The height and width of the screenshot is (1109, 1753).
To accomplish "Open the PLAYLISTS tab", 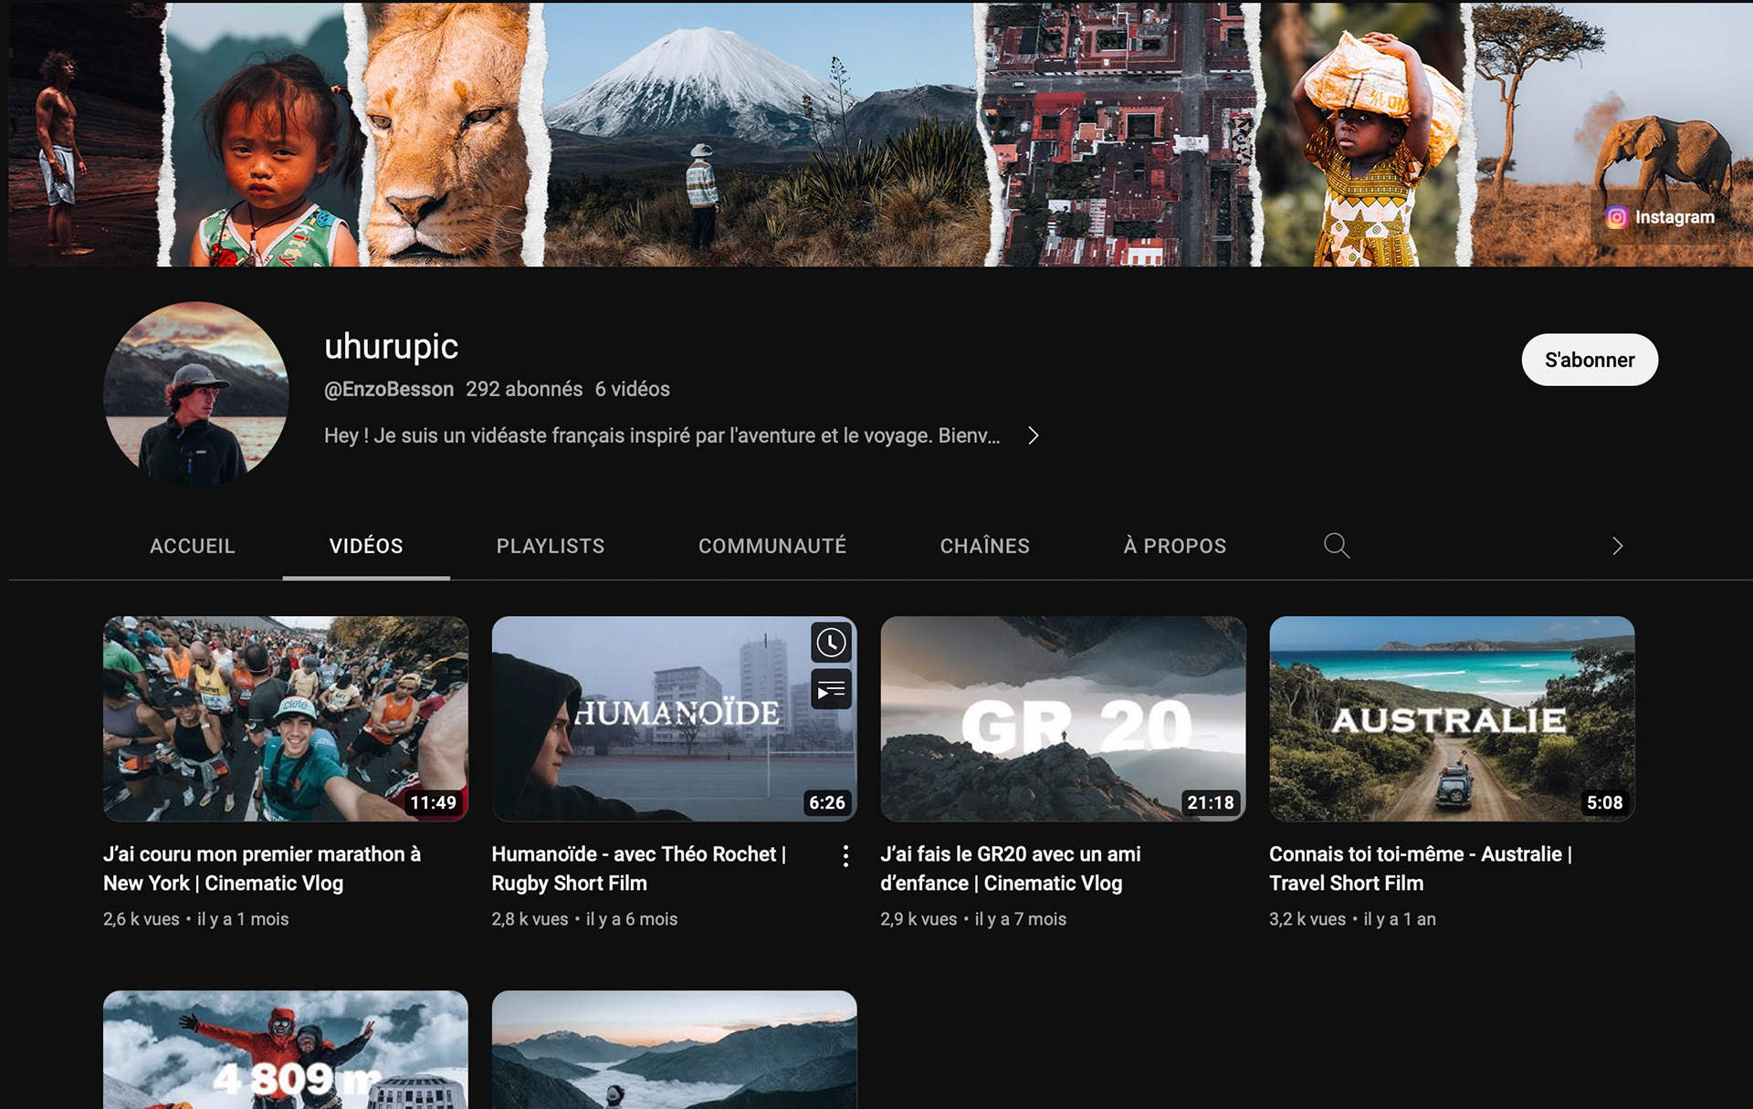I will coord(551,546).
